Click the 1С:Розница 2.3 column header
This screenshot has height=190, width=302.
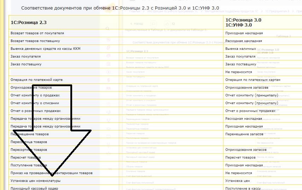(x=29, y=23)
